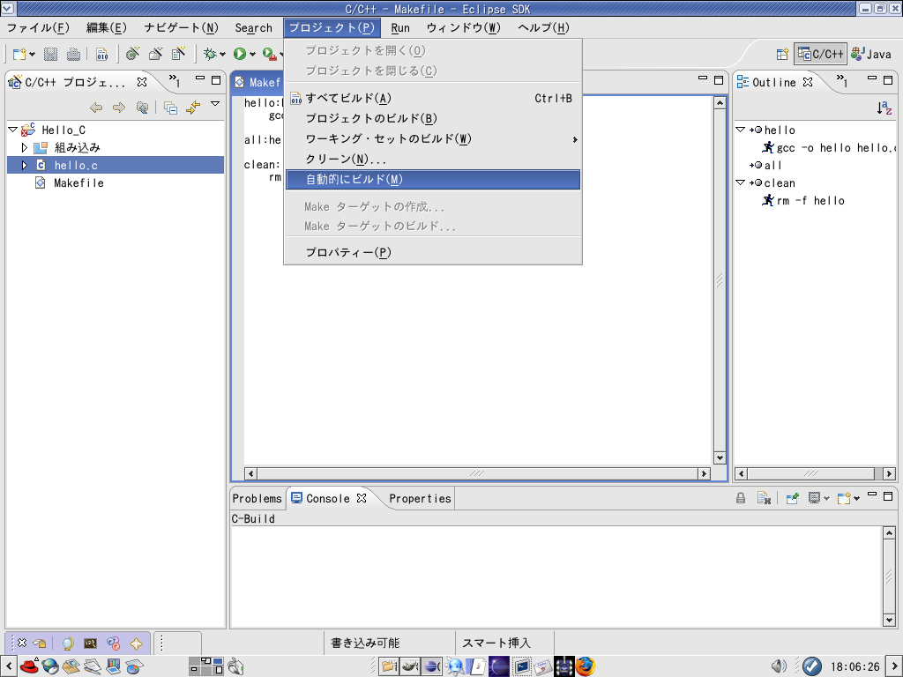Click Open Perspective icon beside C/C++
Viewport: 903px width, 677px height.
click(x=782, y=54)
